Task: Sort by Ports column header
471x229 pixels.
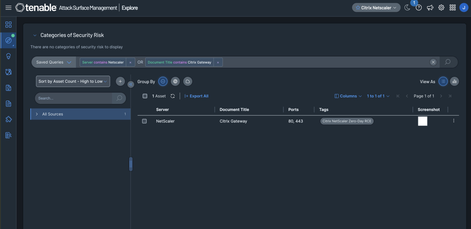Action: point(293,109)
